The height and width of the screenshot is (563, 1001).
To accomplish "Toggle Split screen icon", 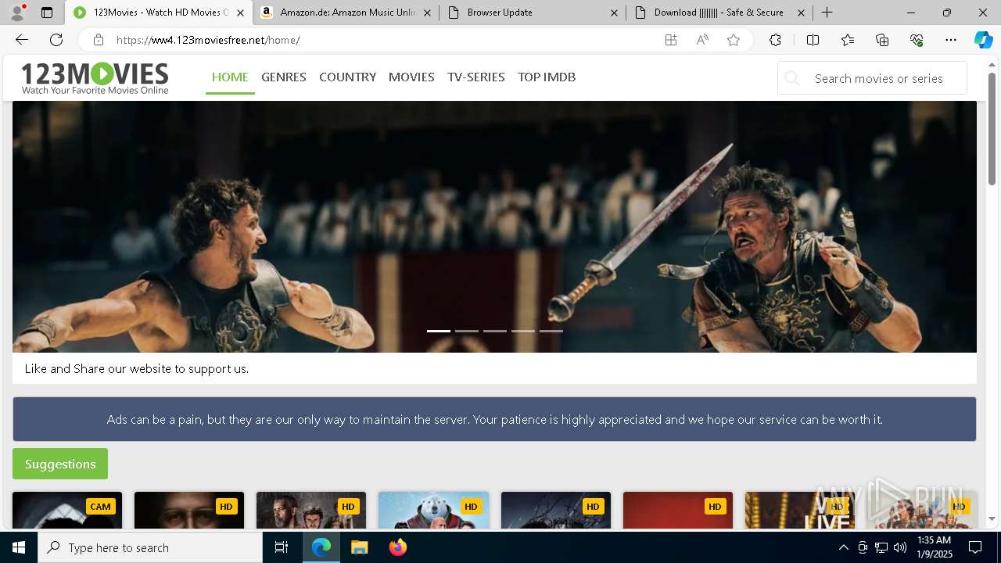I will point(813,40).
